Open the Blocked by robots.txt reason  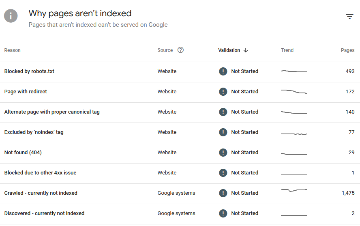coord(29,71)
